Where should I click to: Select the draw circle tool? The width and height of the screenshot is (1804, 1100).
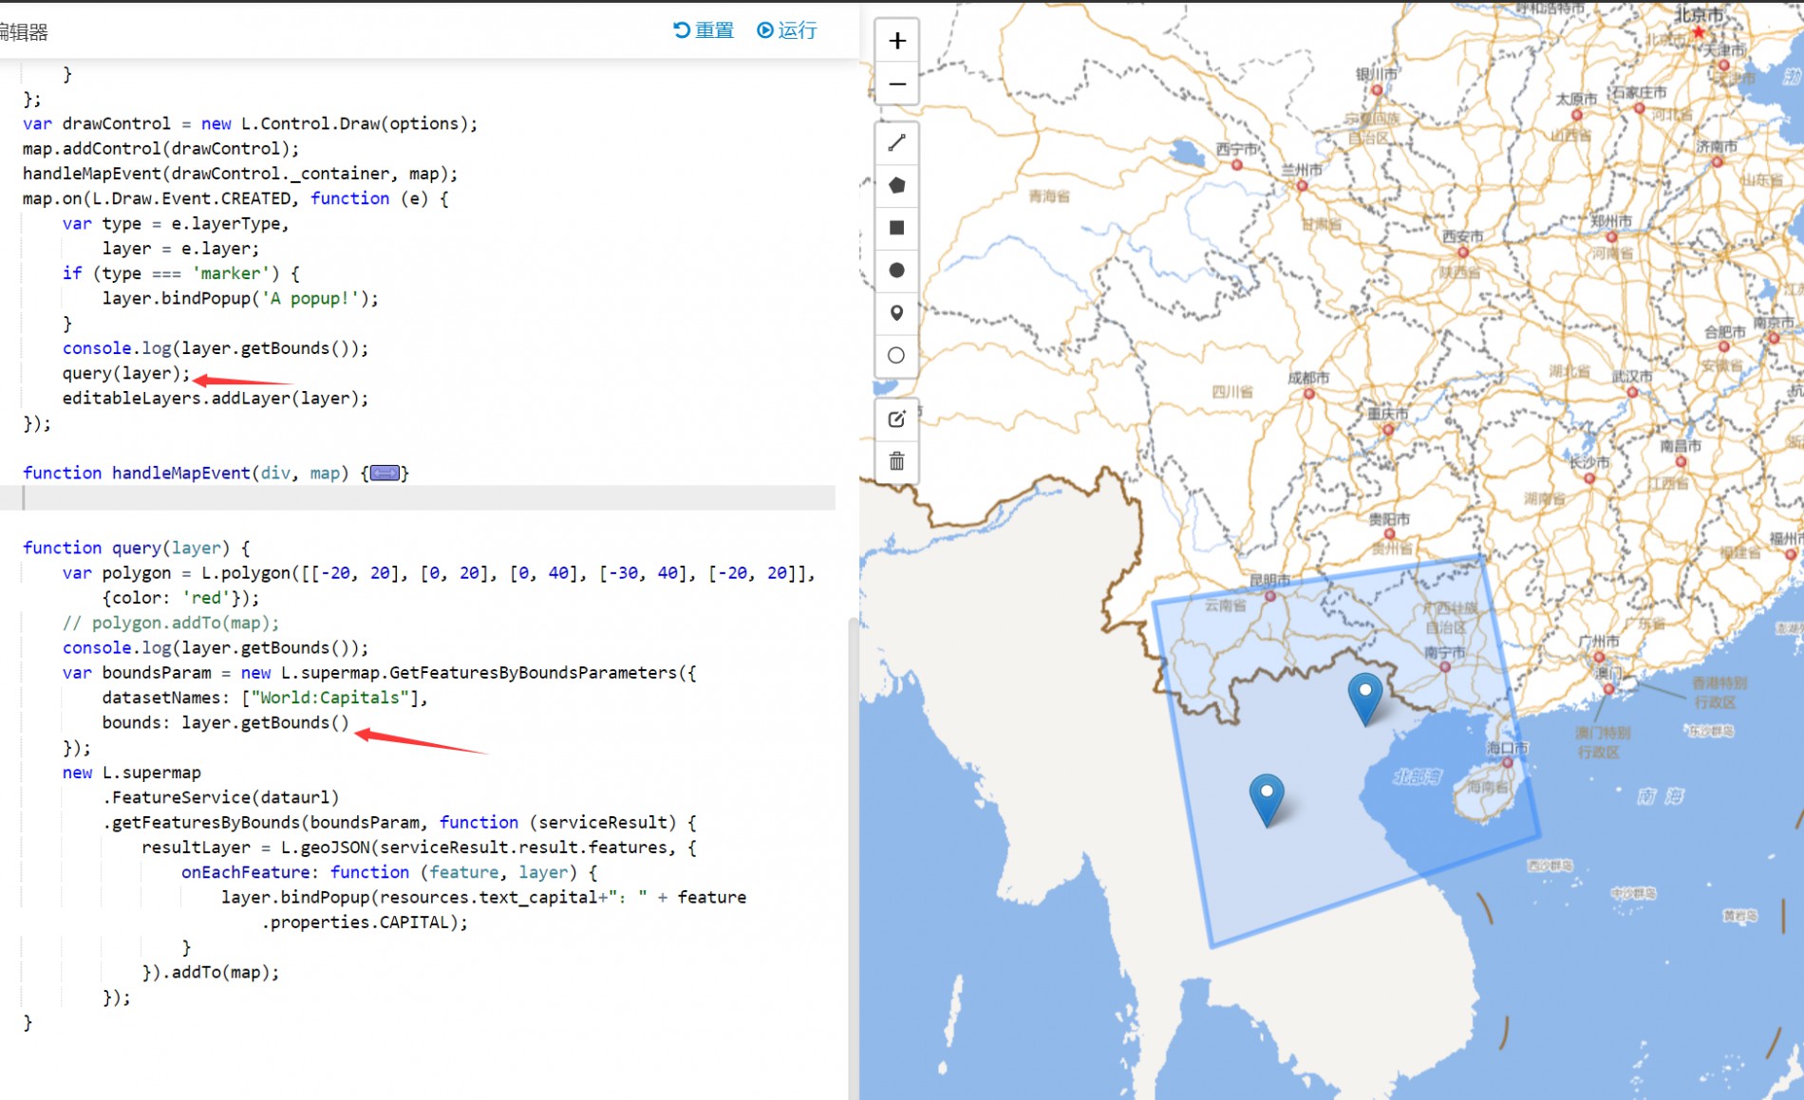coord(896,270)
